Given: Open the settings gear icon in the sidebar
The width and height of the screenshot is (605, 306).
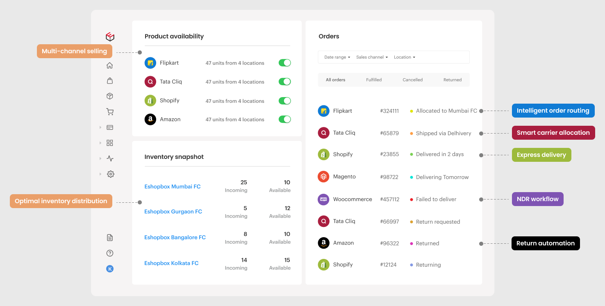Looking at the screenshot, I should [110, 174].
